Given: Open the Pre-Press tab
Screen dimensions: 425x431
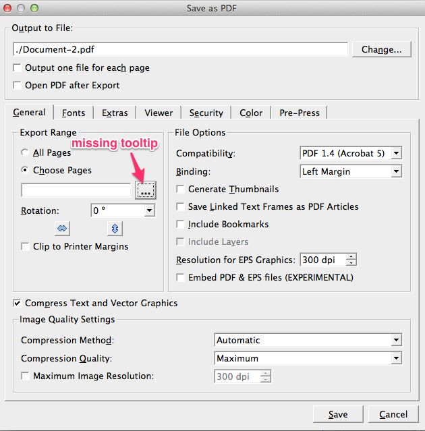Looking at the screenshot, I should 300,113.
